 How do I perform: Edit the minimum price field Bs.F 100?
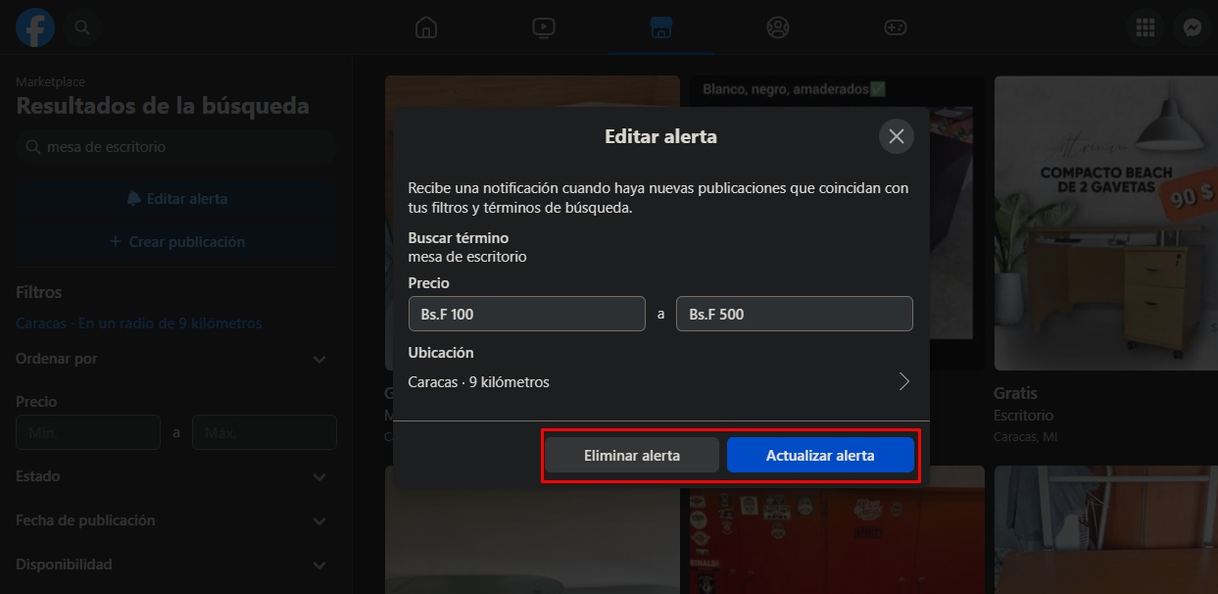point(527,314)
